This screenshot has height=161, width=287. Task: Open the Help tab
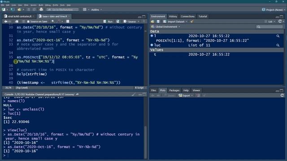[x=186, y=90]
